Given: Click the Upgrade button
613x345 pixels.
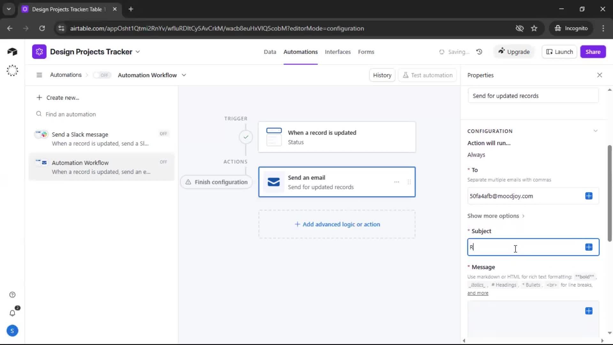Looking at the screenshot, I should click(x=514, y=52).
